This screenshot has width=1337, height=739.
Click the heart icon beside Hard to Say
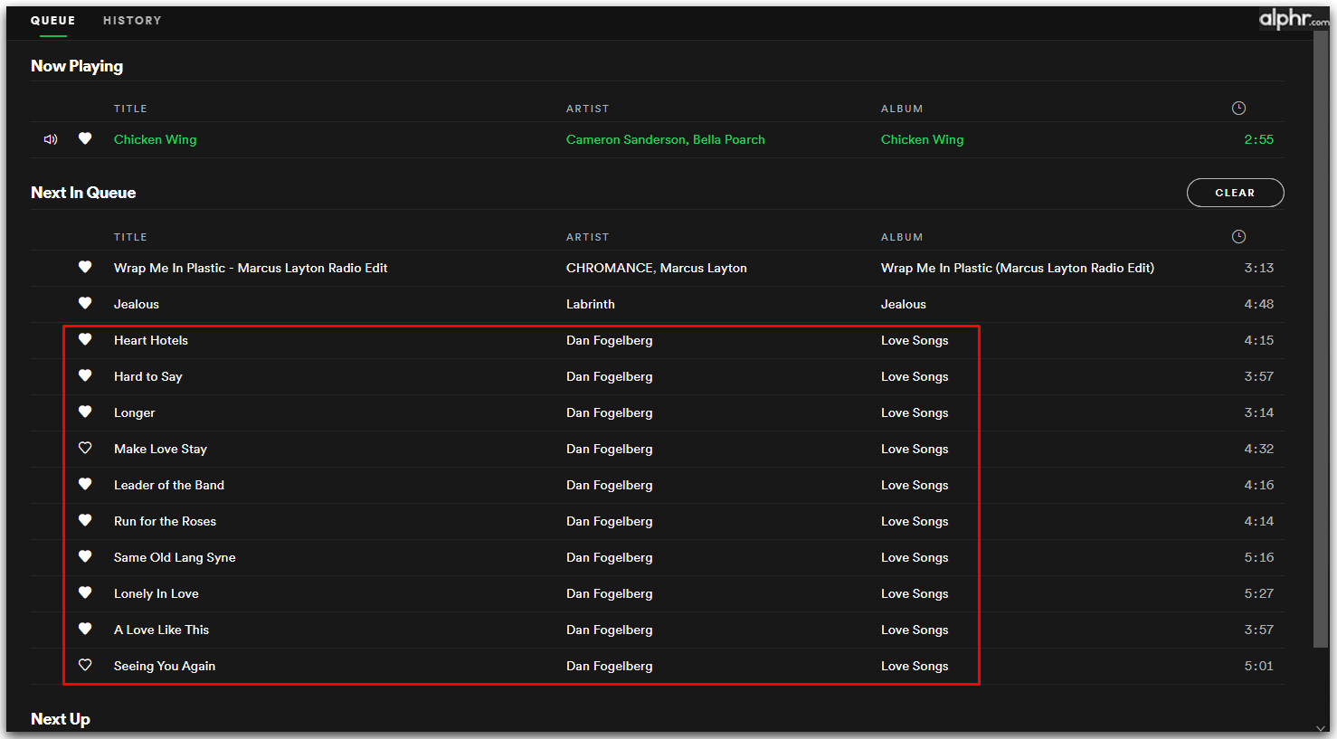(x=85, y=375)
